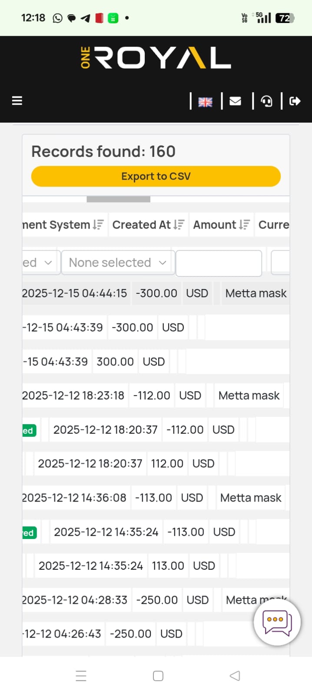Image resolution: width=312 pixels, height=695 pixels.
Task: Click the green status badge in 14:35:24 row
Action: (30, 533)
